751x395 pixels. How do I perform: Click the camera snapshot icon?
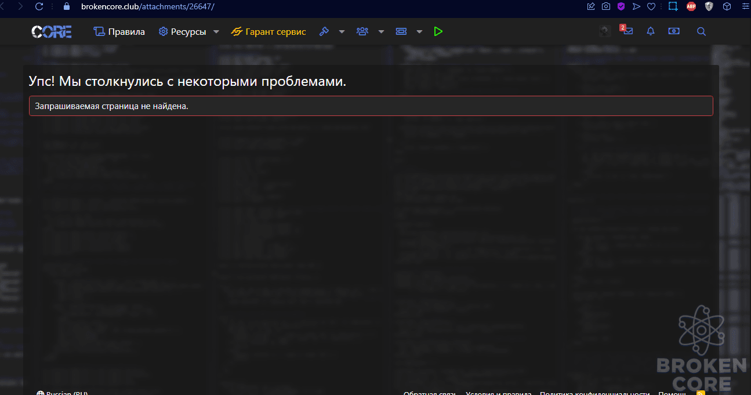tap(606, 6)
